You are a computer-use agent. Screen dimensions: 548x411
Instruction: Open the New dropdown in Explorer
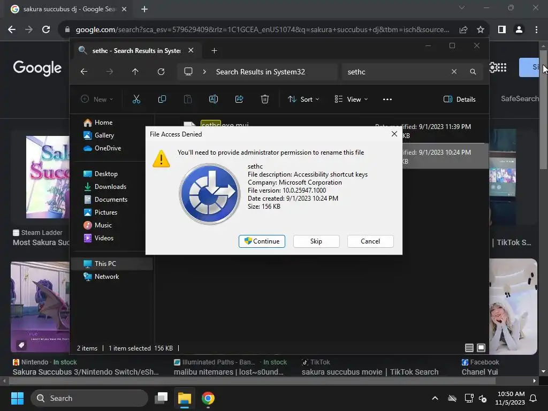tap(97, 99)
